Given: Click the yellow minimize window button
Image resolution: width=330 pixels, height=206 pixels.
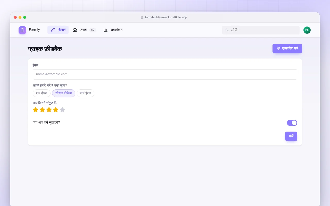Looking at the screenshot, I should coord(20,18).
